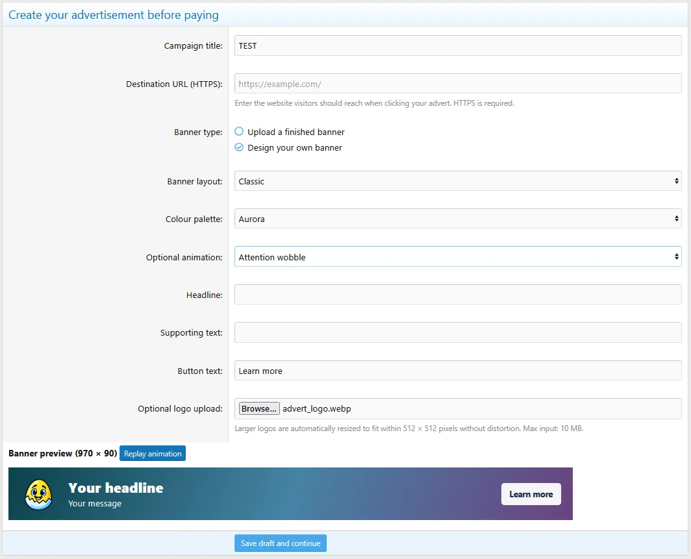The image size is (691, 559).
Task: Click Your headline text in preview
Action: click(116, 488)
